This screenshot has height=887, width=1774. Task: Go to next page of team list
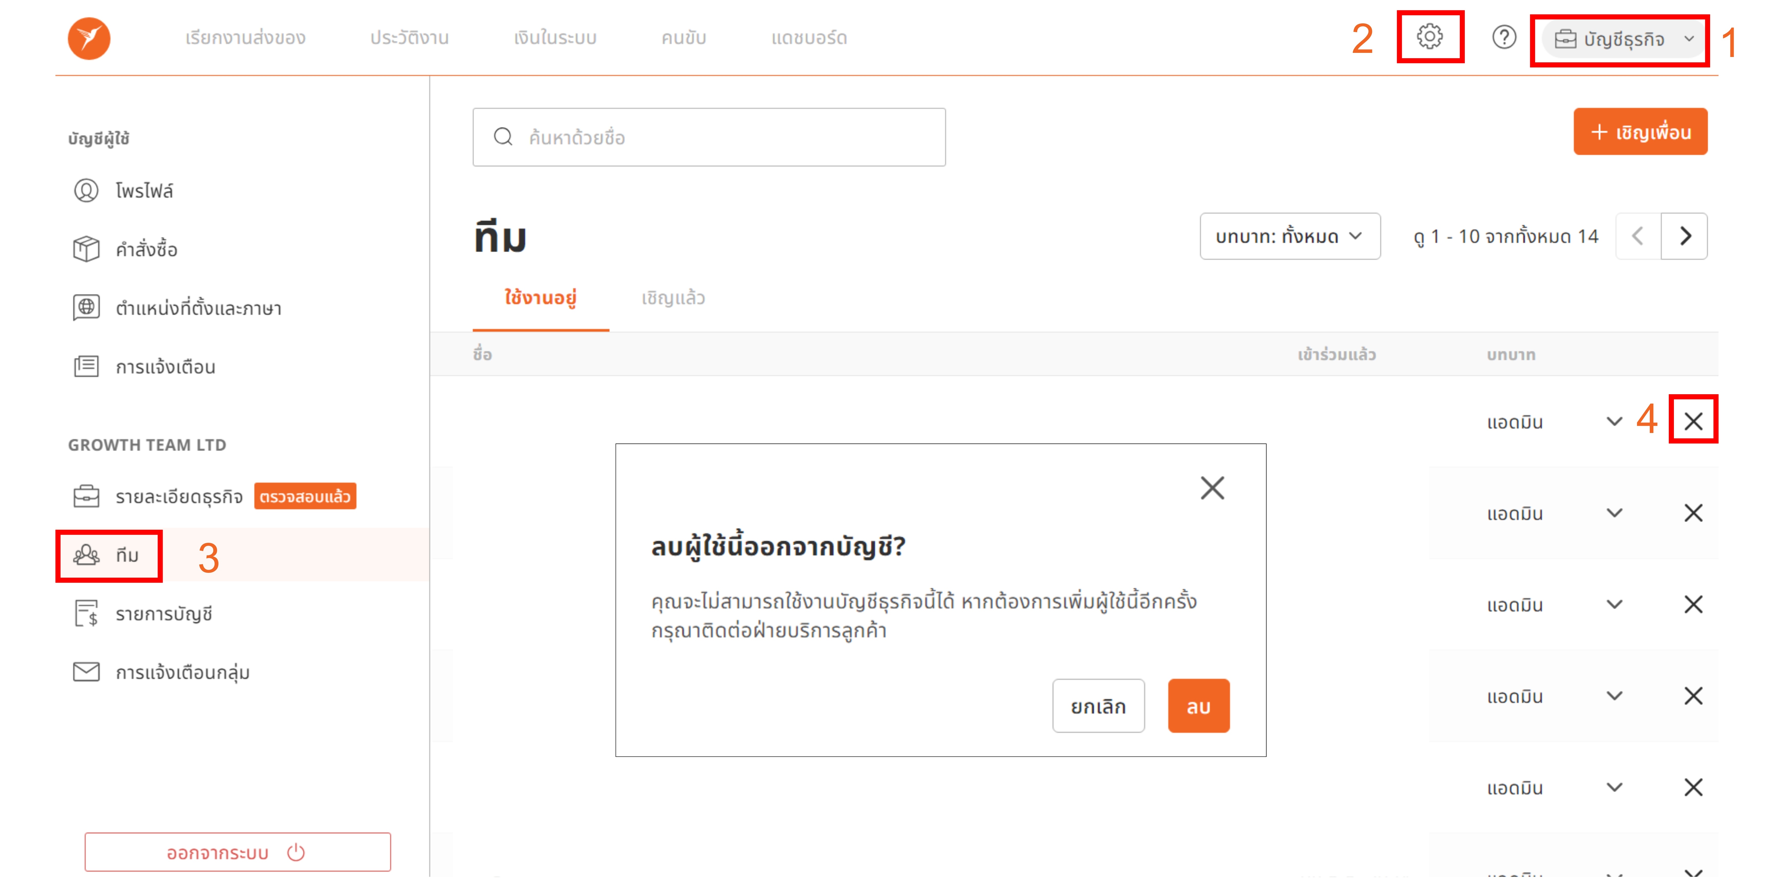click(1684, 236)
